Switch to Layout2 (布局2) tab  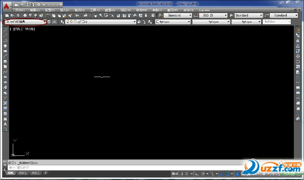pyautogui.click(x=35, y=173)
